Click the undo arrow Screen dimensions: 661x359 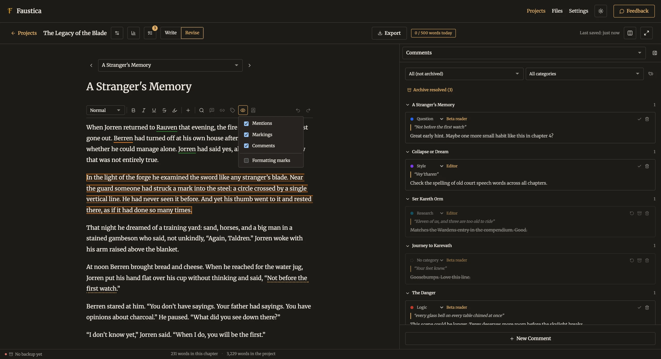point(298,110)
